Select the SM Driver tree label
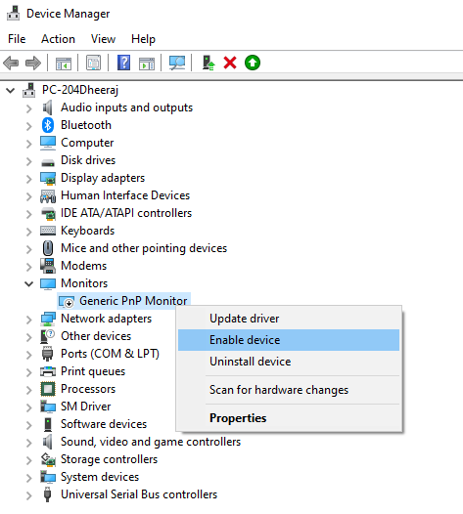Image resolution: width=463 pixels, height=514 pixels. (x=86, y=407)
